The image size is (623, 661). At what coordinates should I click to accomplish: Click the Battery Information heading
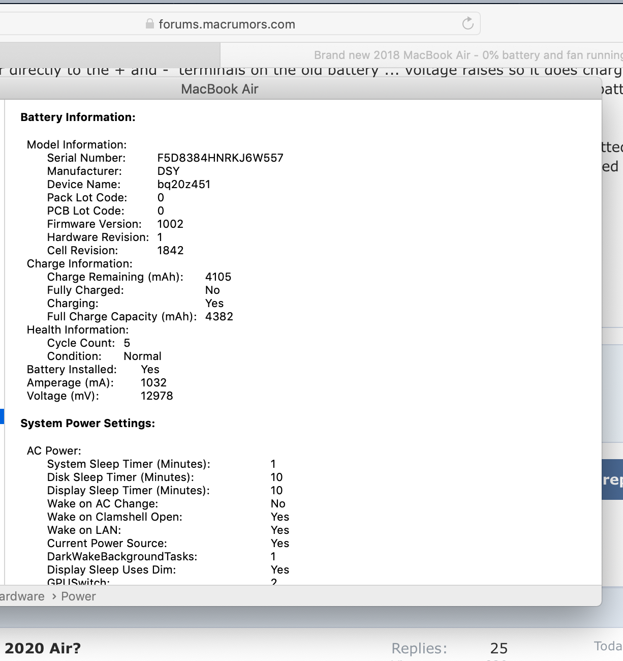[78, 117]
